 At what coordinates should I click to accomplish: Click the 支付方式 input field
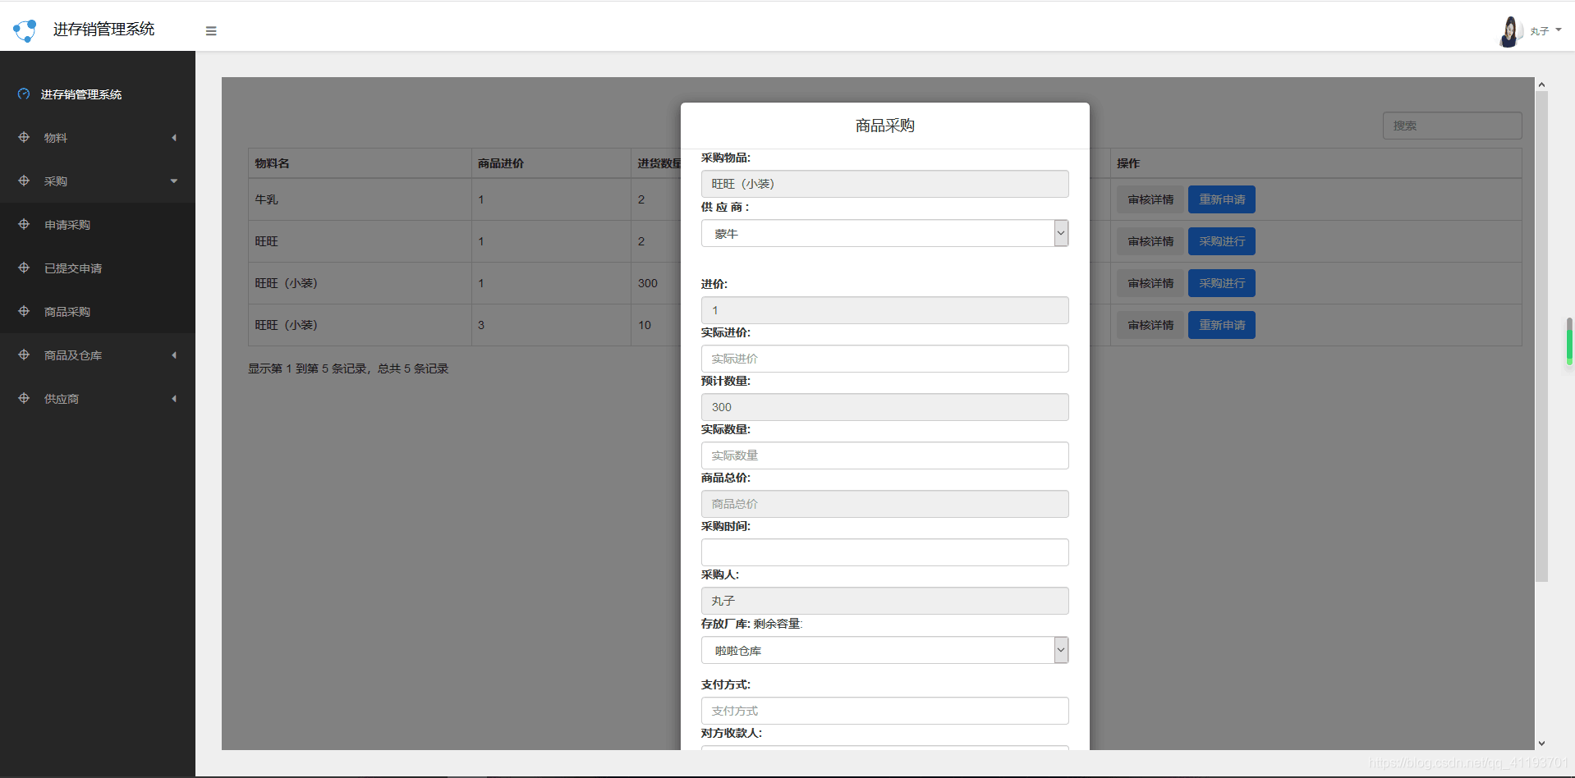coord(884,711)
